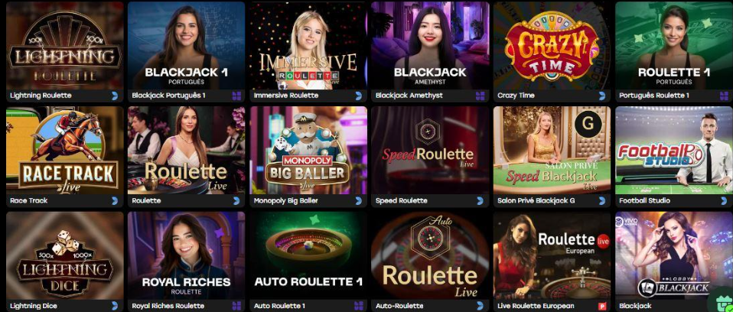Viewport: 733px width, 312px height.
Task: Click the provider icon beside Lightning Roulette
Action: click(115, 96)
